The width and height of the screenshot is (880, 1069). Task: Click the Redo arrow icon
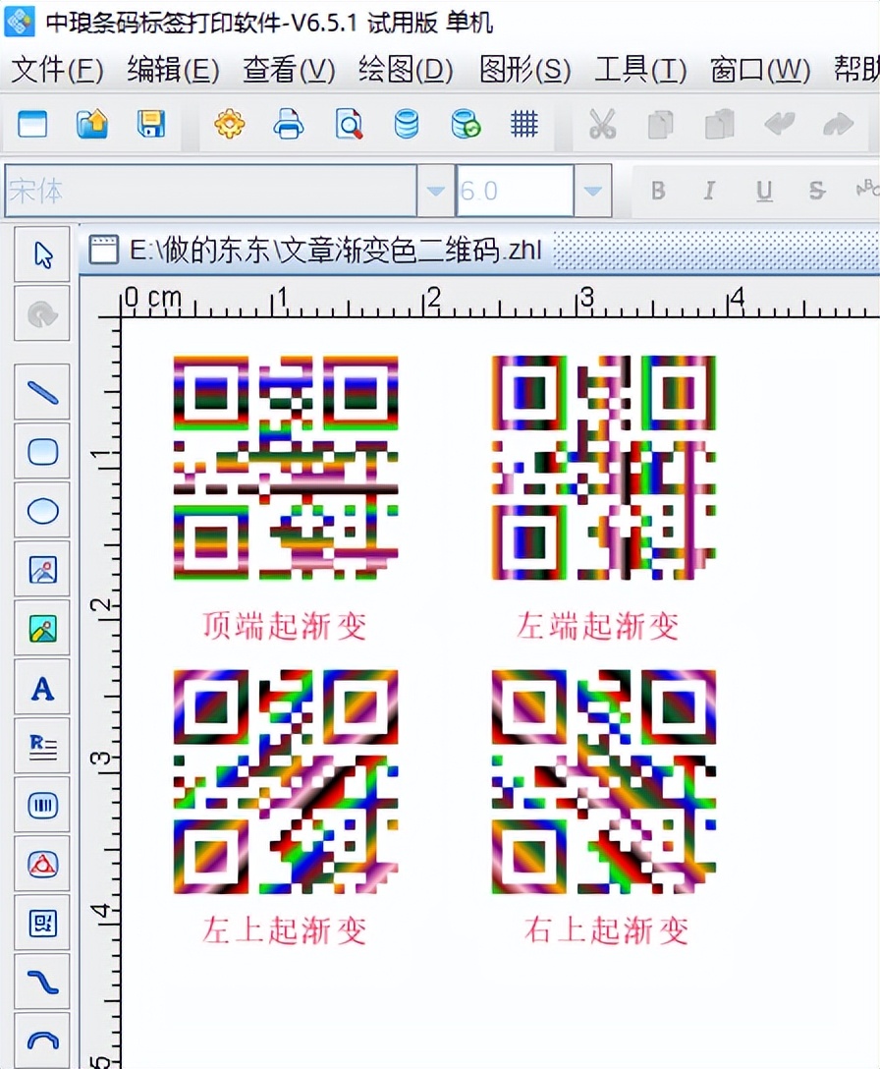coord(838,124)
